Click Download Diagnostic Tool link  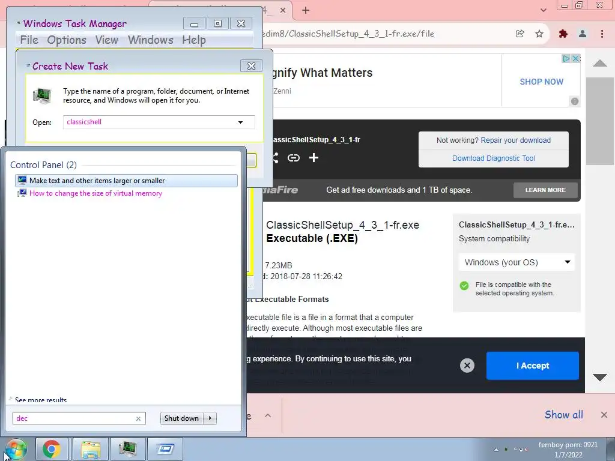494,158
